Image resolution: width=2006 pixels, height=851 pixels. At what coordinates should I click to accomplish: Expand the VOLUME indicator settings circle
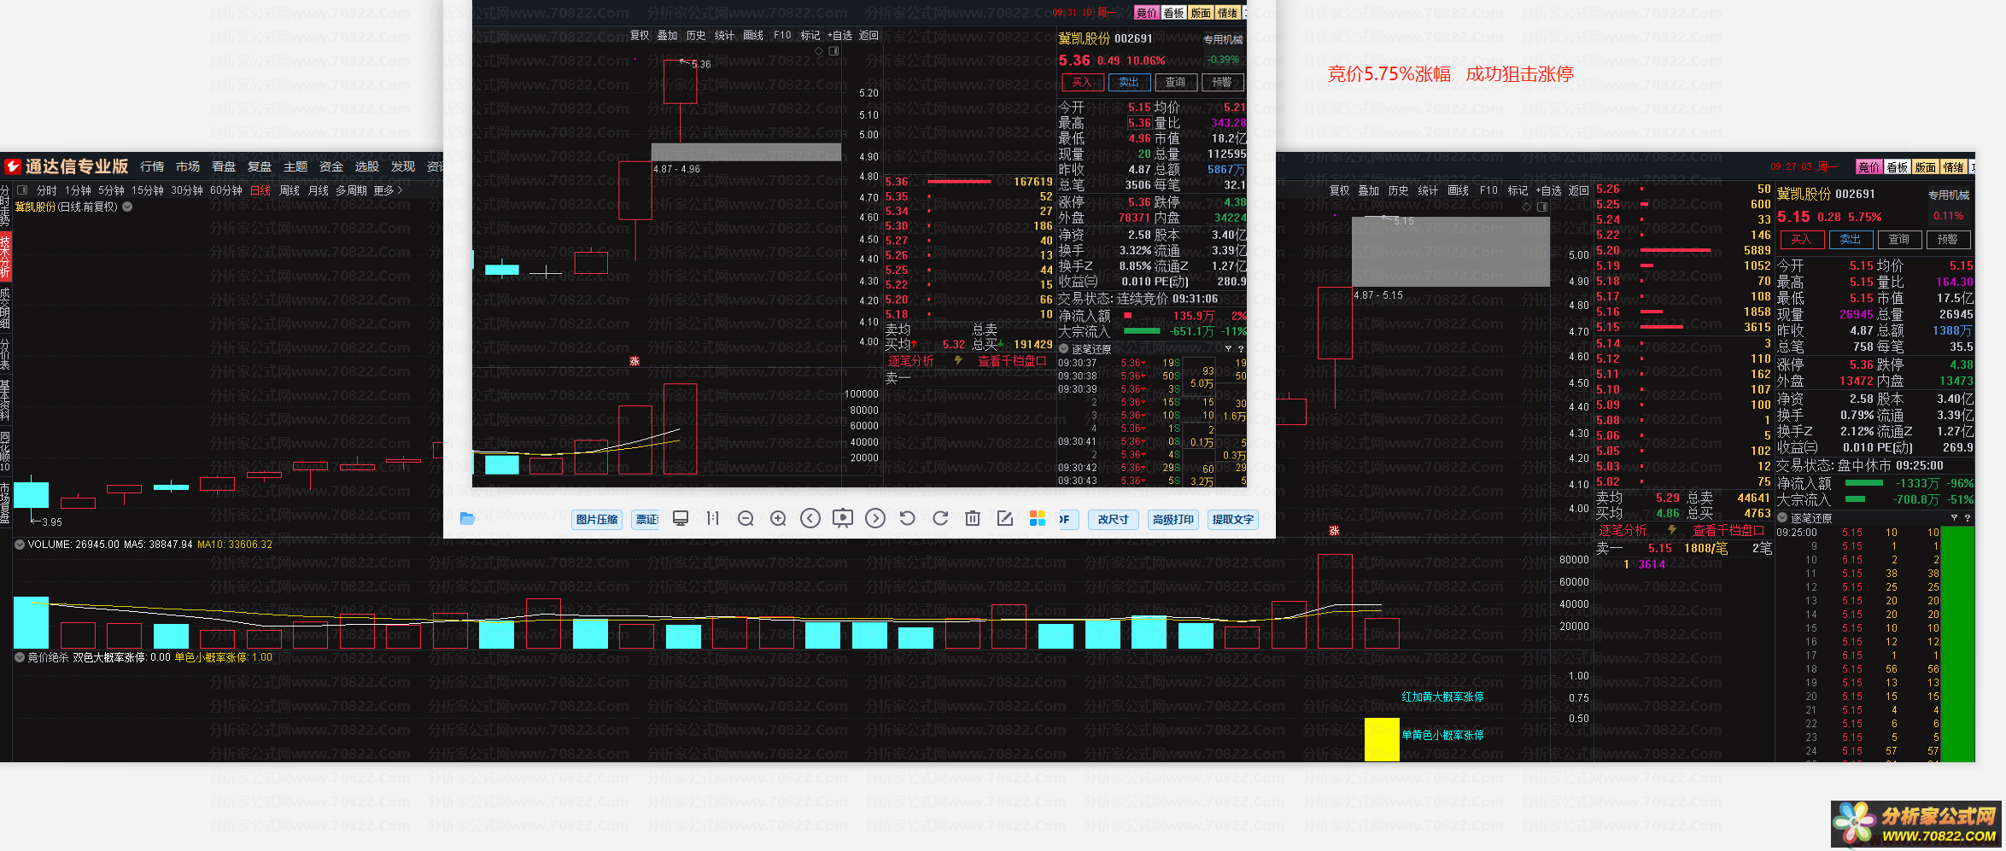click(x=20, y=544)
